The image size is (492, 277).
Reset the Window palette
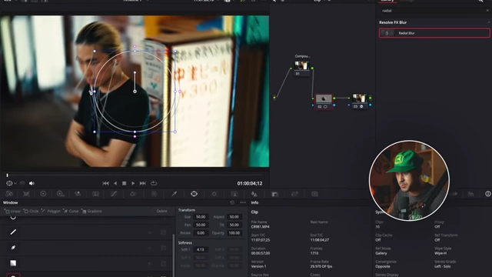pyautogui.click(x=232, y=202)
